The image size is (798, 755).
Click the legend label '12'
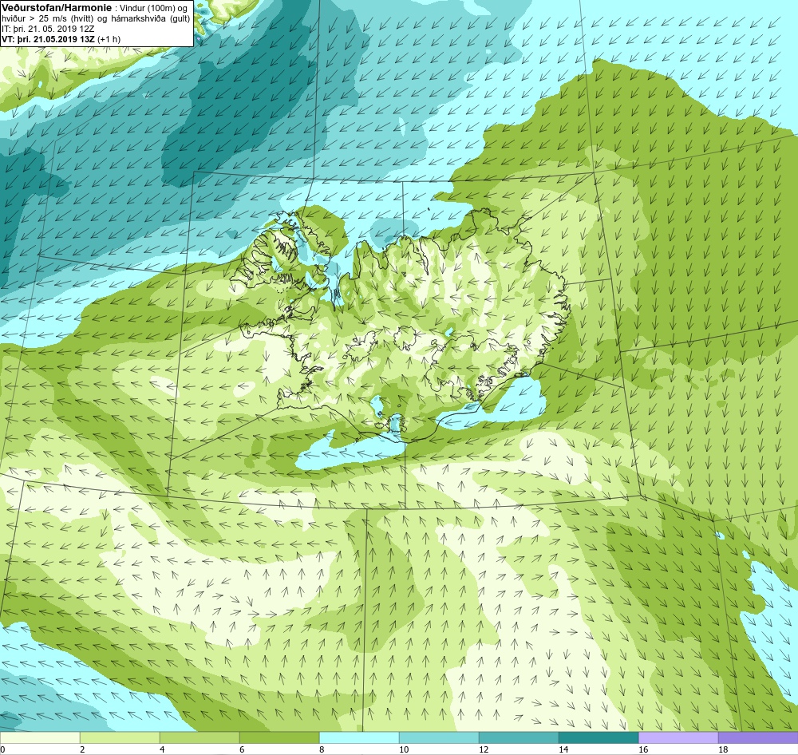point(484,749)
